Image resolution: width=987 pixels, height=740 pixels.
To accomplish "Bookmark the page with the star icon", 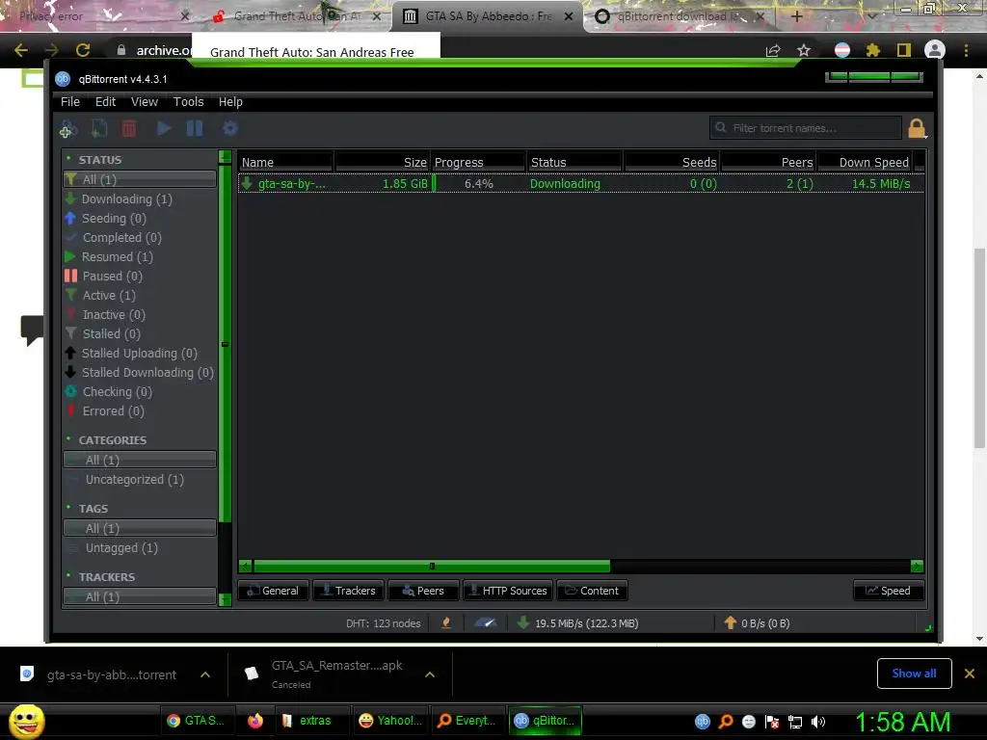I will pyautogui.click(x=804, y=50).
